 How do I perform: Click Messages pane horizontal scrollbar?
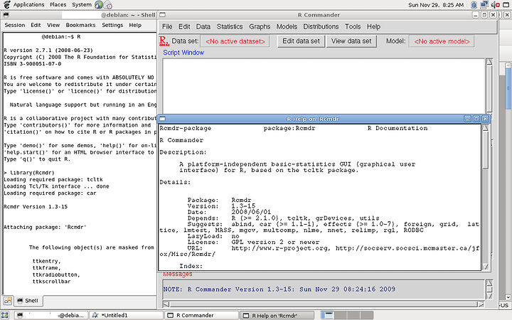pos(324,304)
